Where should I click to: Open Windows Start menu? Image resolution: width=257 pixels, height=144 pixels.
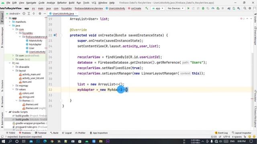(x=3, y=141)
